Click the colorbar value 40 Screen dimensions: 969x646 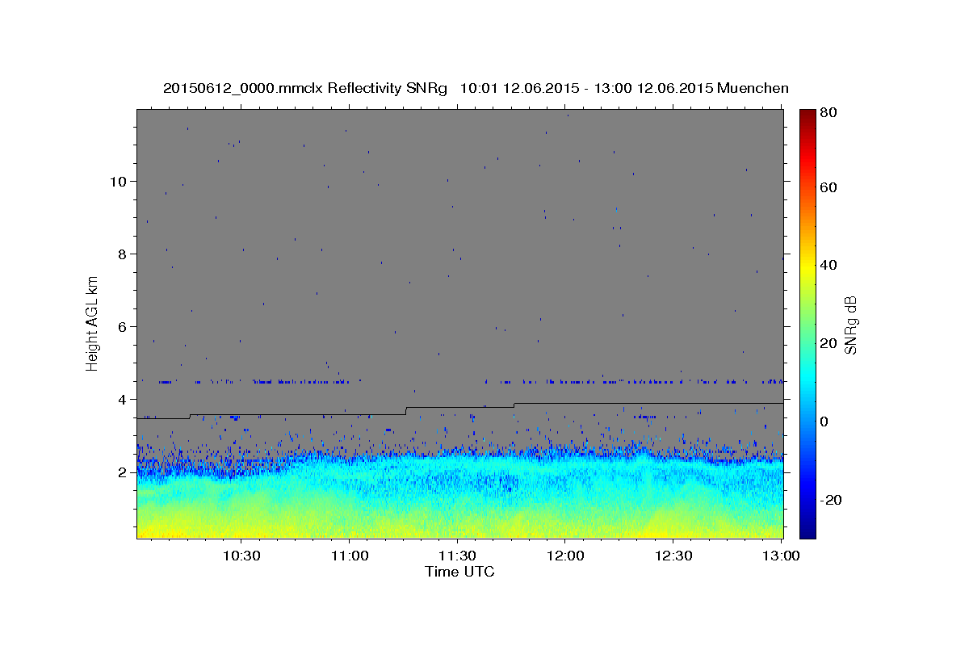point(829,265)
